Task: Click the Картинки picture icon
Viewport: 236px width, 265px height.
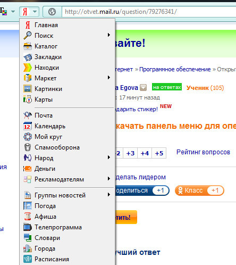Action: (x=28, y=89)
